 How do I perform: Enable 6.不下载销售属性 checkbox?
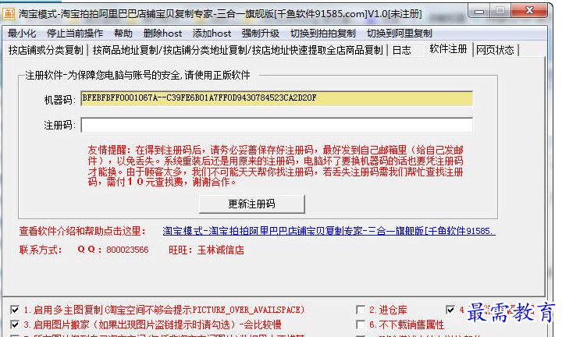pyautogui.click(x=361, y=325)
